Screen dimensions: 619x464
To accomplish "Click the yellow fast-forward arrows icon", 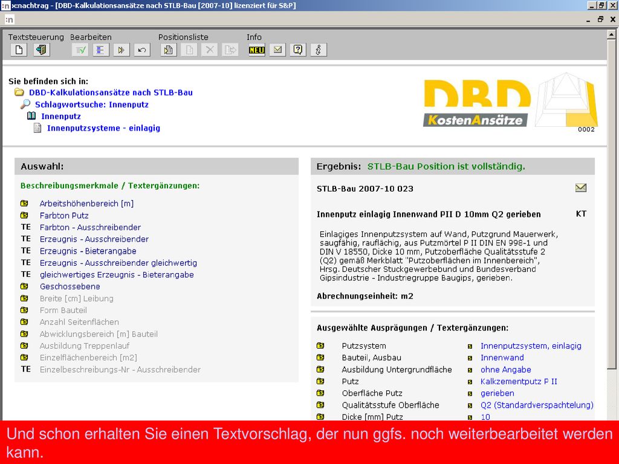I will 121,50.
